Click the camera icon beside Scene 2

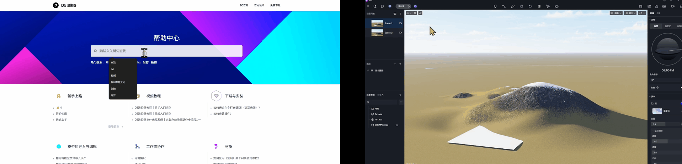(400, 33)
